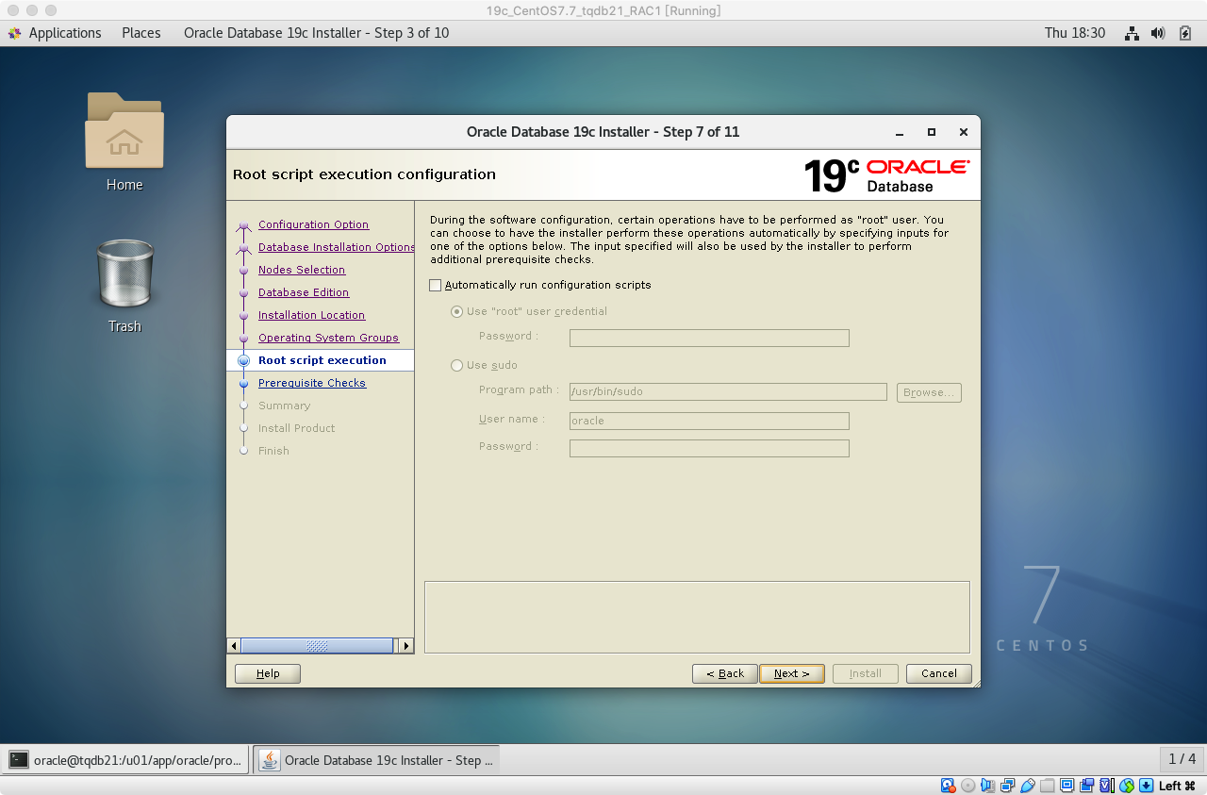Click VirtualBox network adapters status icon
The height and width of the screenshot is (795, 1207).
1007,786
